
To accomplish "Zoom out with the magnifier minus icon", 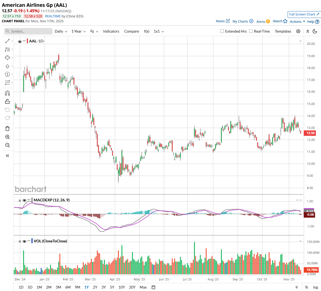I will [7, 145].
